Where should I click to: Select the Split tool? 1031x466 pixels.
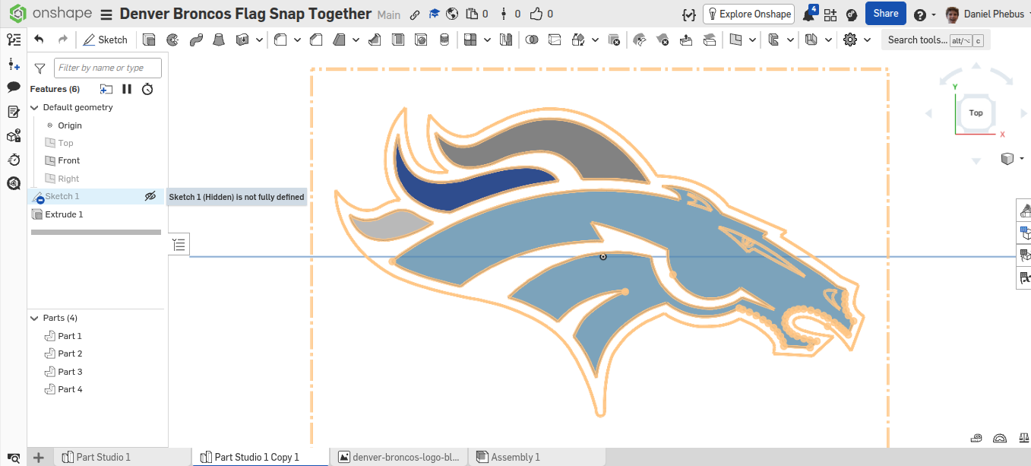[x=555, y=40]
